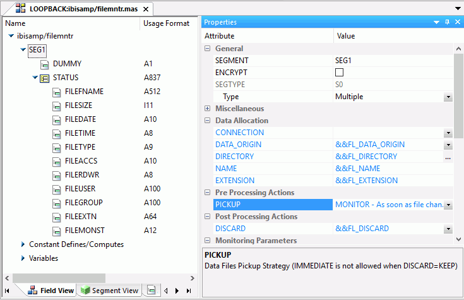Viewport: 464px width, 300px height.
Task: Close the Properties panel
Action: click(458, 22)
